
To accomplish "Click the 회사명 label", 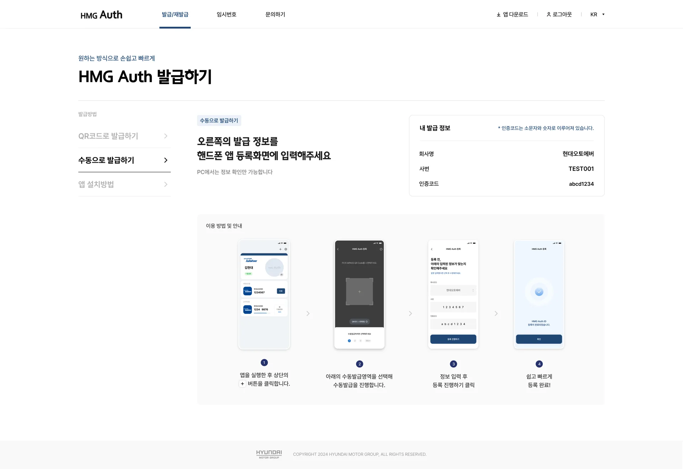I will tap(427, 154).
